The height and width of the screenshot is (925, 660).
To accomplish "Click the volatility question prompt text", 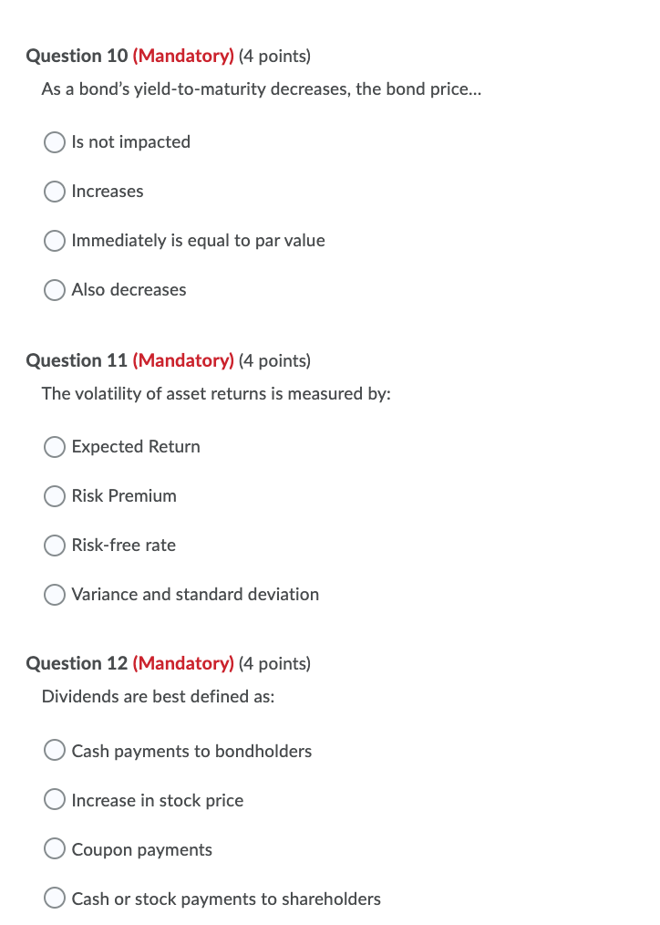I will (x=216, y=394).
